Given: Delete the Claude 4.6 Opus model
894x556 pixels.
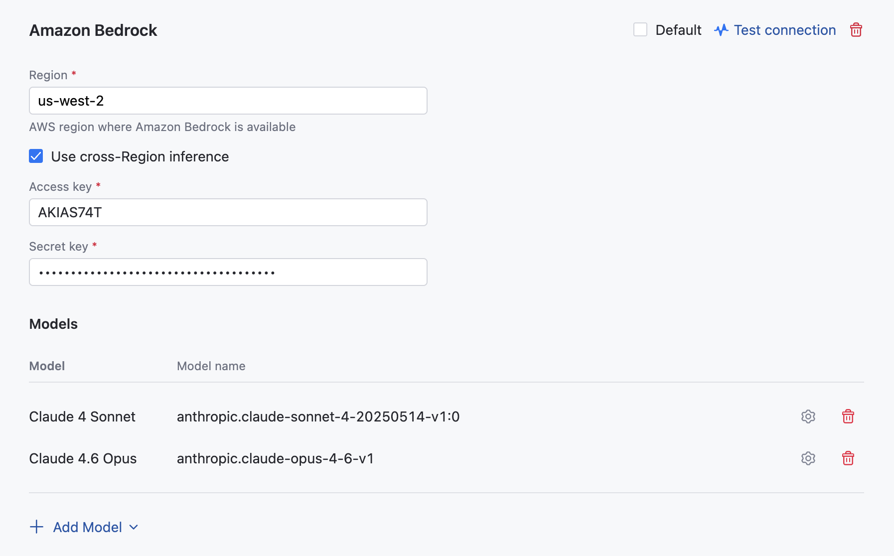Looking at the screenshot, I should click(x=848, y=458).
